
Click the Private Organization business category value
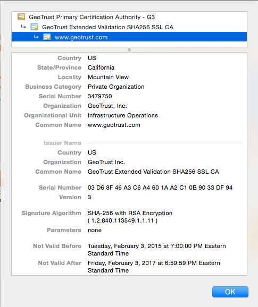coord(116,87)
